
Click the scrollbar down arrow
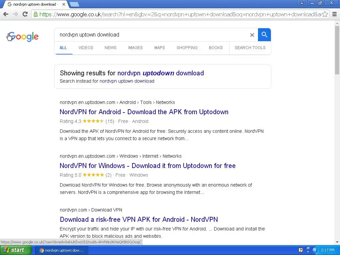[337, 242]
